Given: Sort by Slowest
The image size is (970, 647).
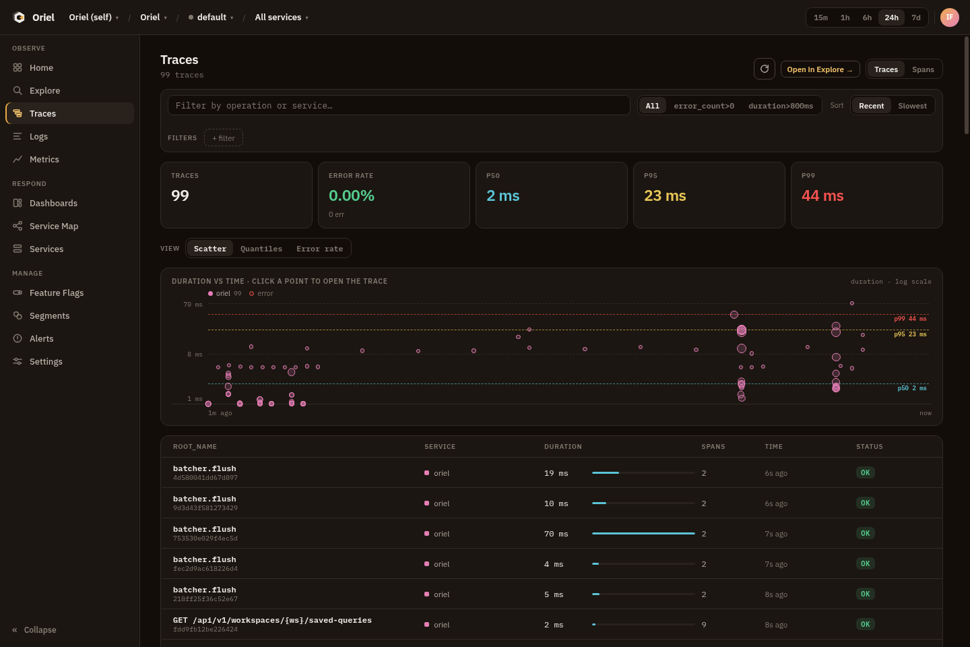Looking at the screenshot, I should click(x=912, y=106).
